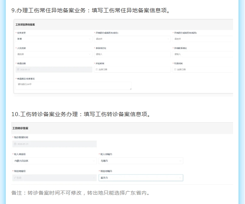
Task: Open the 异地居住或就医地(省份) dropdown
Action: pos(132,39)
